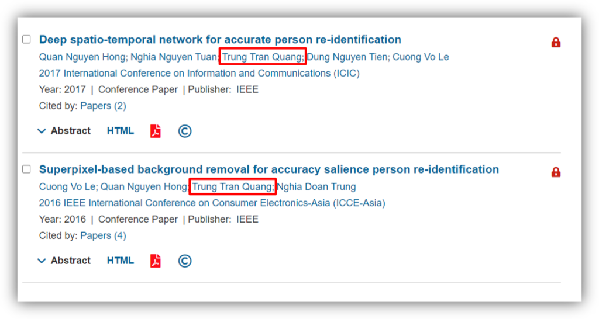Viewport: 599px width, 319px height.
Task: Click red lock icon on Deep spatio-temporal paper
Action: pyautogui.click(x=556, y=42)
